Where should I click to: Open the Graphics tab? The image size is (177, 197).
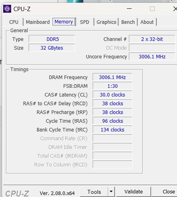[106, 22]
